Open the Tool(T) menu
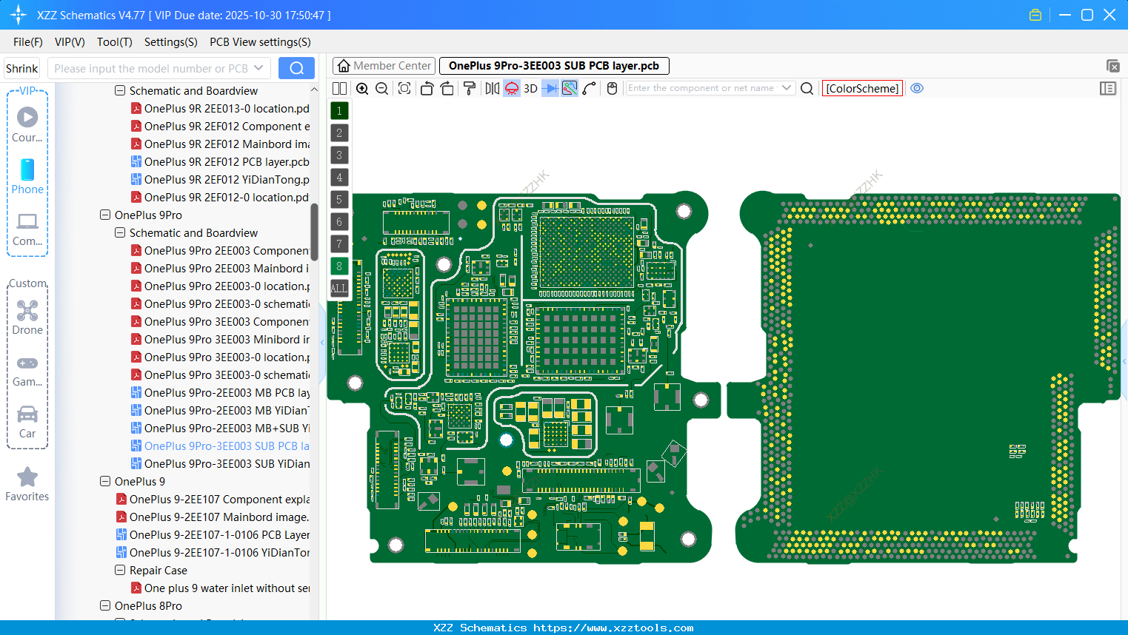This screenshot has width=1128, height=635. (x=114, y=42)
